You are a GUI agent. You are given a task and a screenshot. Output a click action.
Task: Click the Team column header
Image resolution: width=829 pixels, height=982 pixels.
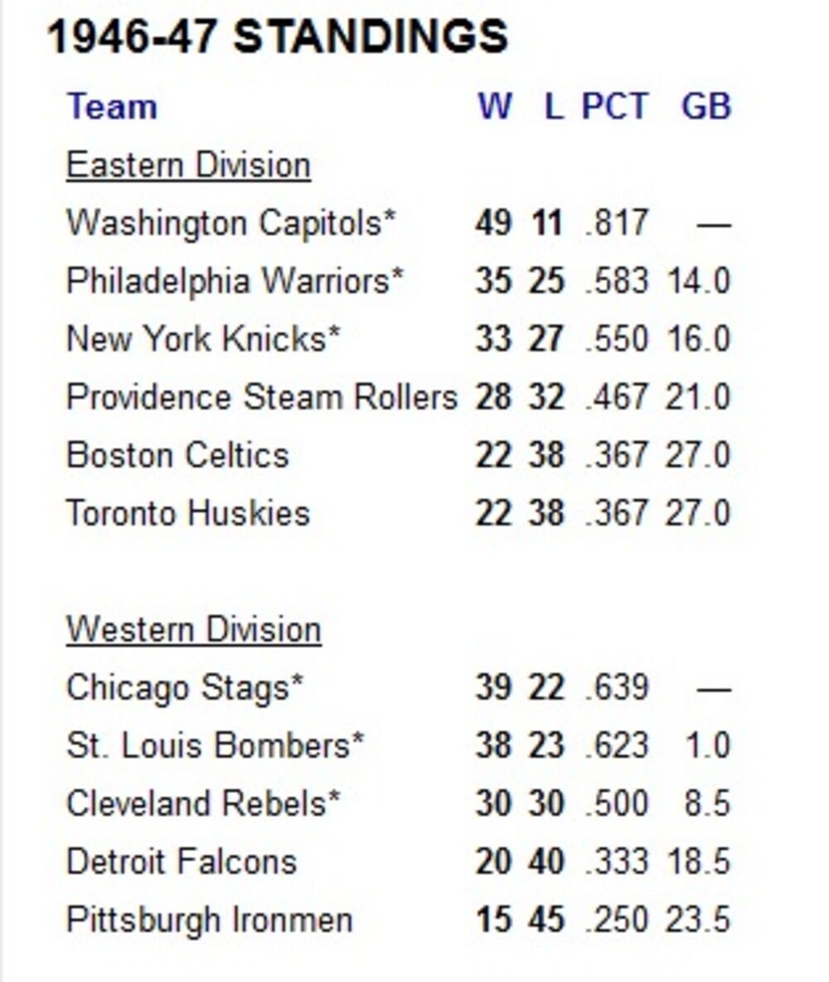click(x=111, y=107)
